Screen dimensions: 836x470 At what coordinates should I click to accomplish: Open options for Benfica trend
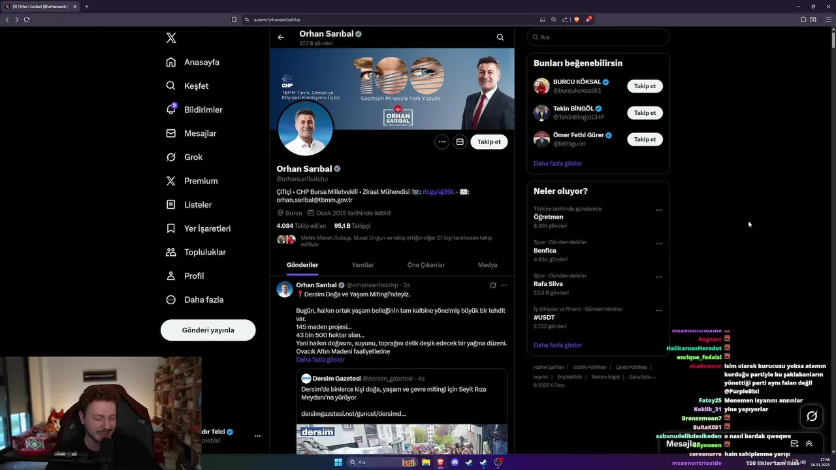(658, 243)
